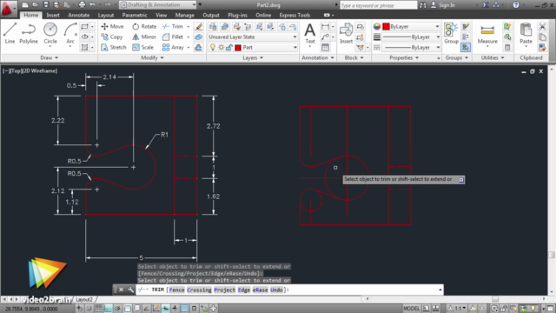Click the Table tool in Annotation panel
Viewport: 556px width, 313px height.
(x=325, y=48)
